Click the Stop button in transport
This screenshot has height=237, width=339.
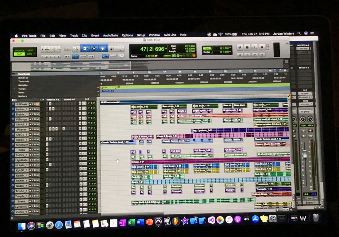pyautogui.click(x=247, y=47)
